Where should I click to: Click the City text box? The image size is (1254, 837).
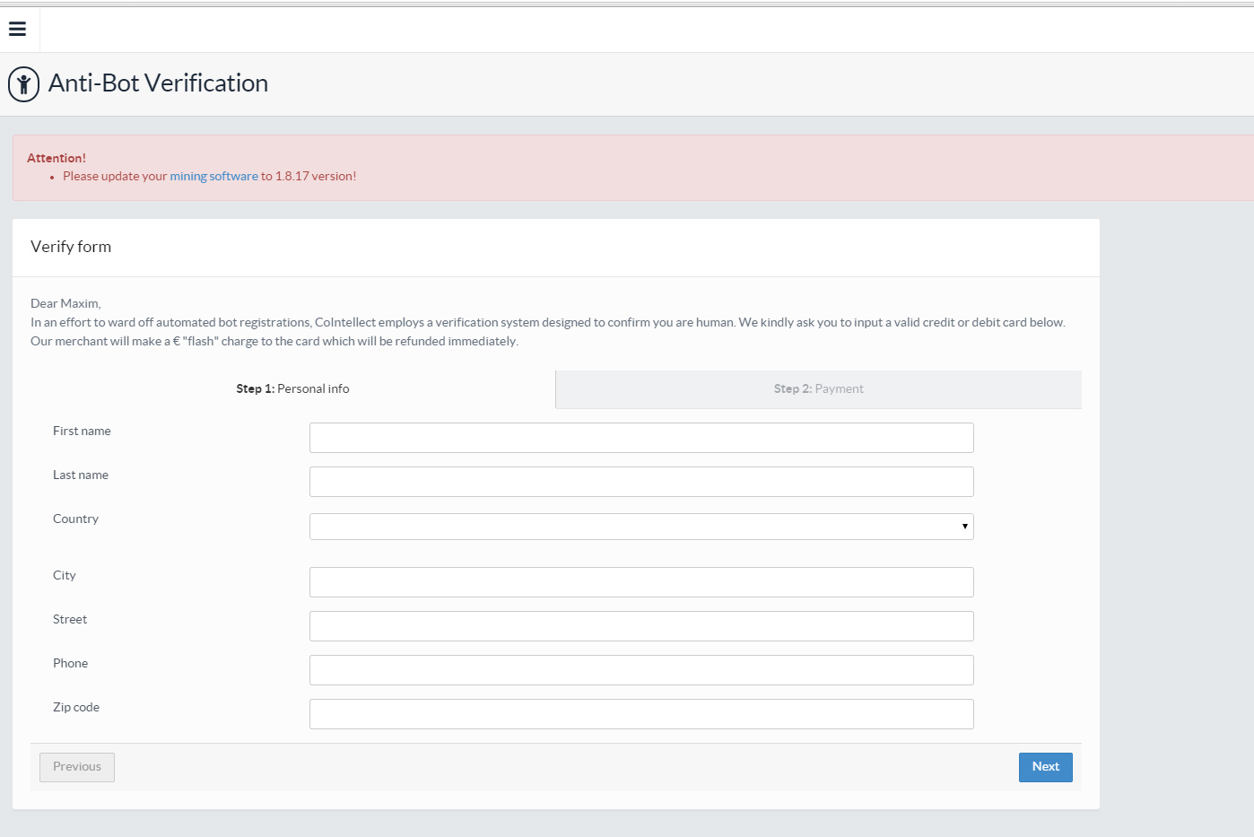[641, 582]
